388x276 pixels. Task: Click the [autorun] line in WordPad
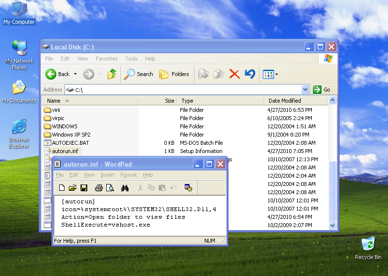(x=78, y=201)
